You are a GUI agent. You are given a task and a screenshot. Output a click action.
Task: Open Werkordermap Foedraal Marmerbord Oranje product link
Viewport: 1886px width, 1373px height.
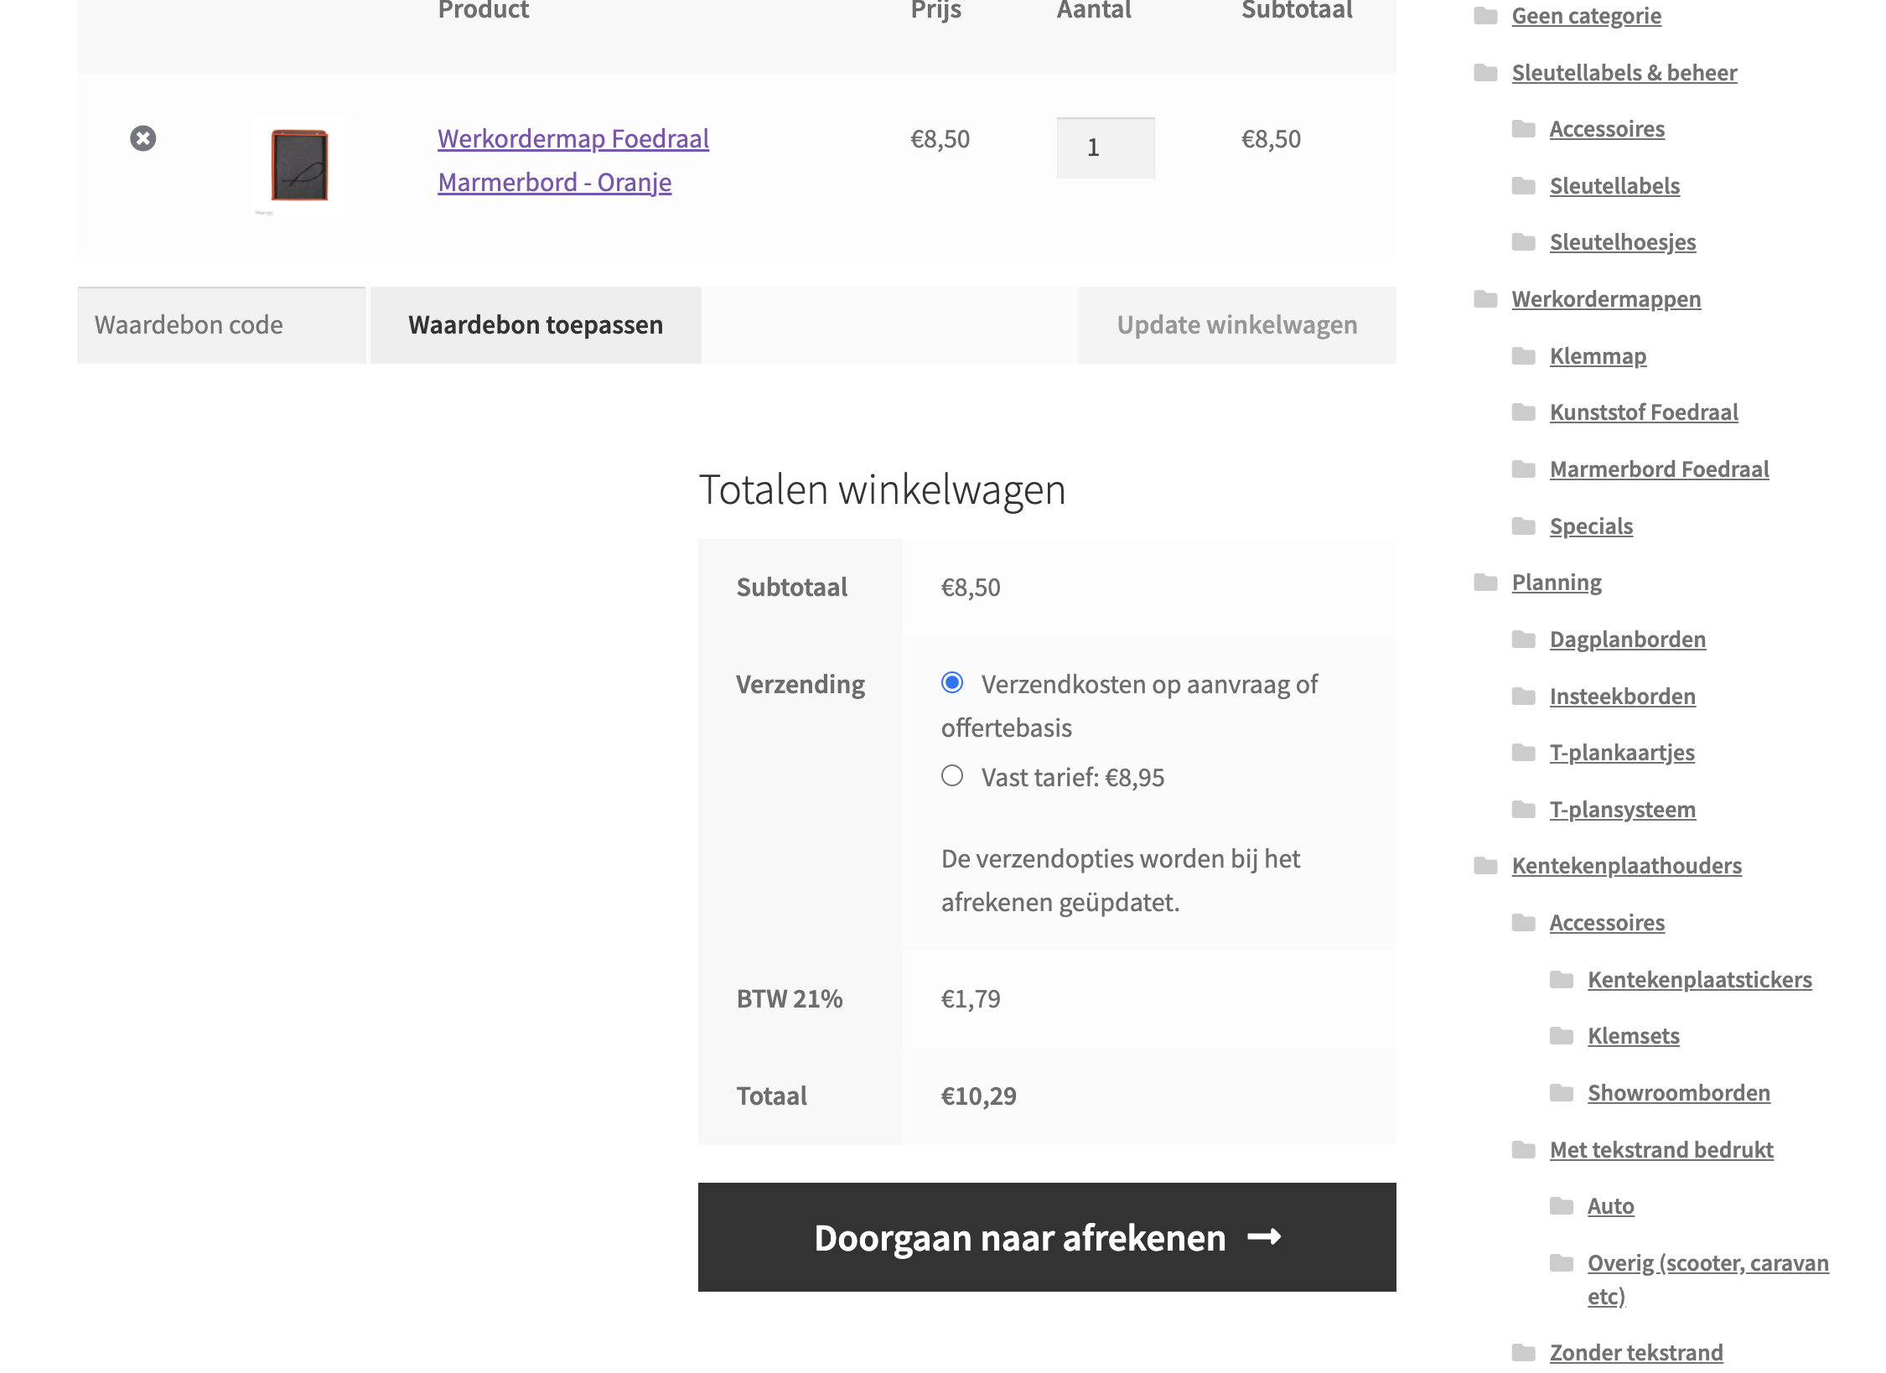point(573,160)
